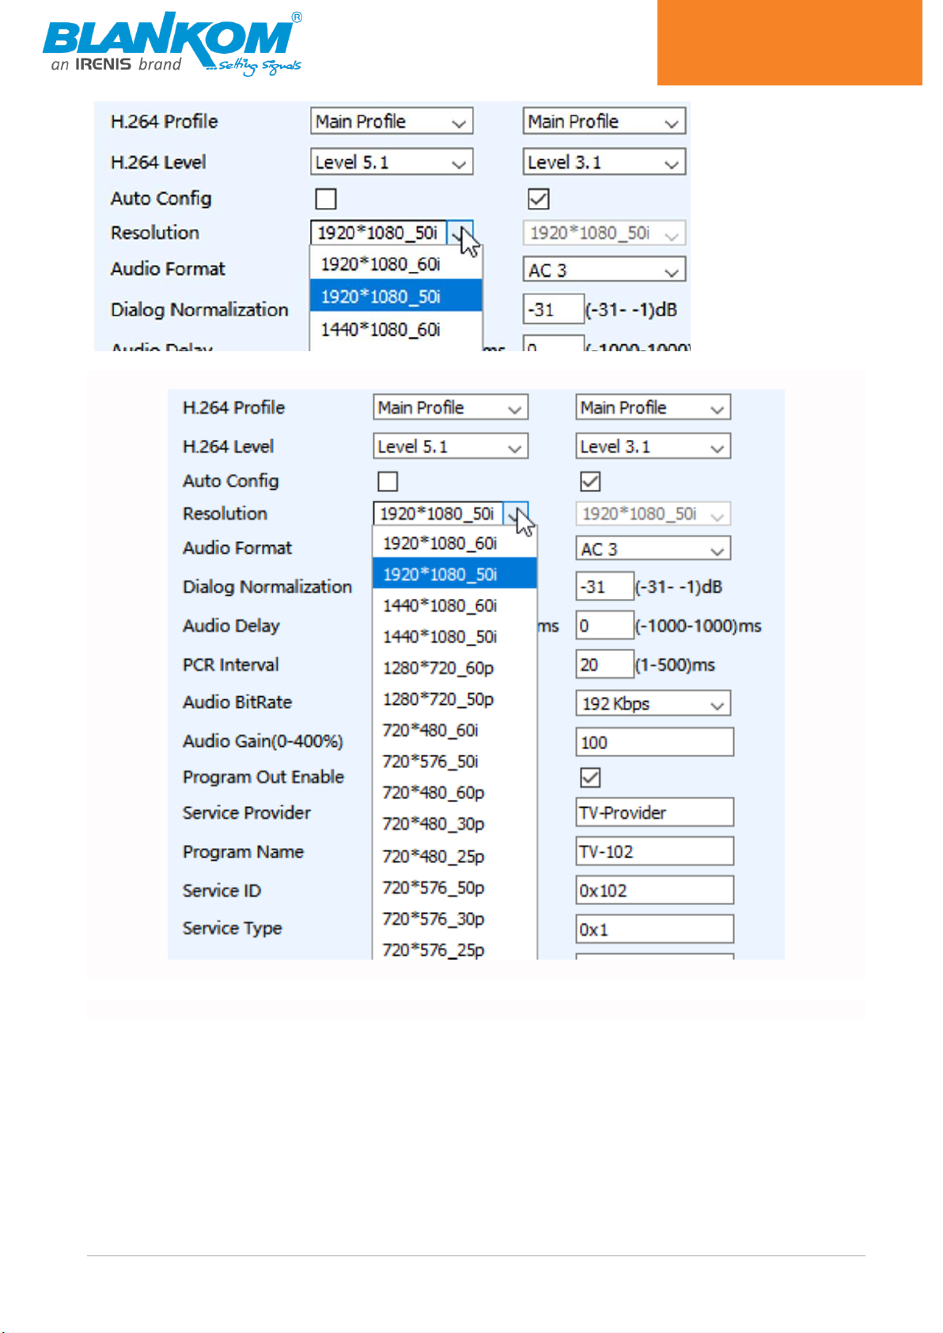Choose 1280*720_50p resolution option
Viewport: 943px width, 1333px height.
455,699
